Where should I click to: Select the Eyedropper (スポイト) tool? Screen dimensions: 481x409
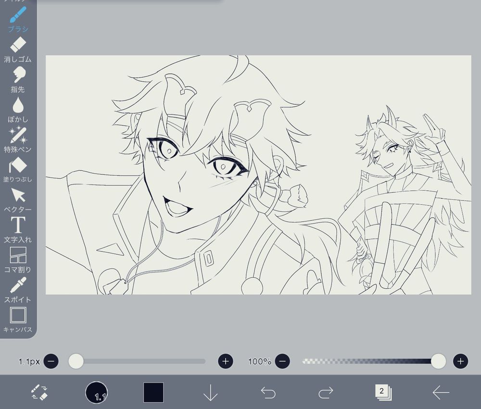[x=18, y=290]
